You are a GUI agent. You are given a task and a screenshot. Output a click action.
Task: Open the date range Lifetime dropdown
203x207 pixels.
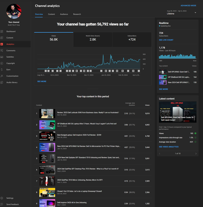pyautogui.click(x=181, y=13)
